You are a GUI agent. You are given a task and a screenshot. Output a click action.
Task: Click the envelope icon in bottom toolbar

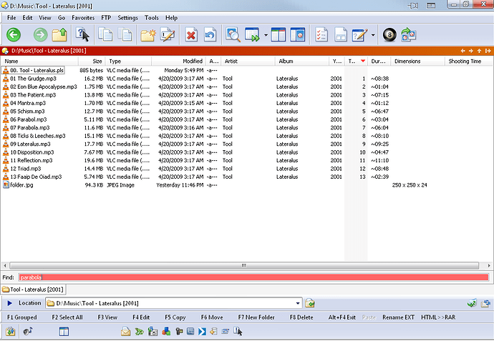[x=125, y=331]
